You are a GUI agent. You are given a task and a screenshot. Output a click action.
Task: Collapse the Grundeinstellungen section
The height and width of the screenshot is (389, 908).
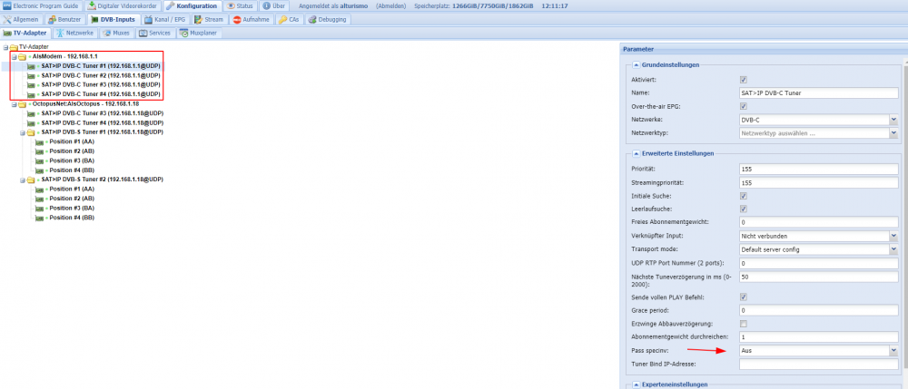(x=636, y=64)
